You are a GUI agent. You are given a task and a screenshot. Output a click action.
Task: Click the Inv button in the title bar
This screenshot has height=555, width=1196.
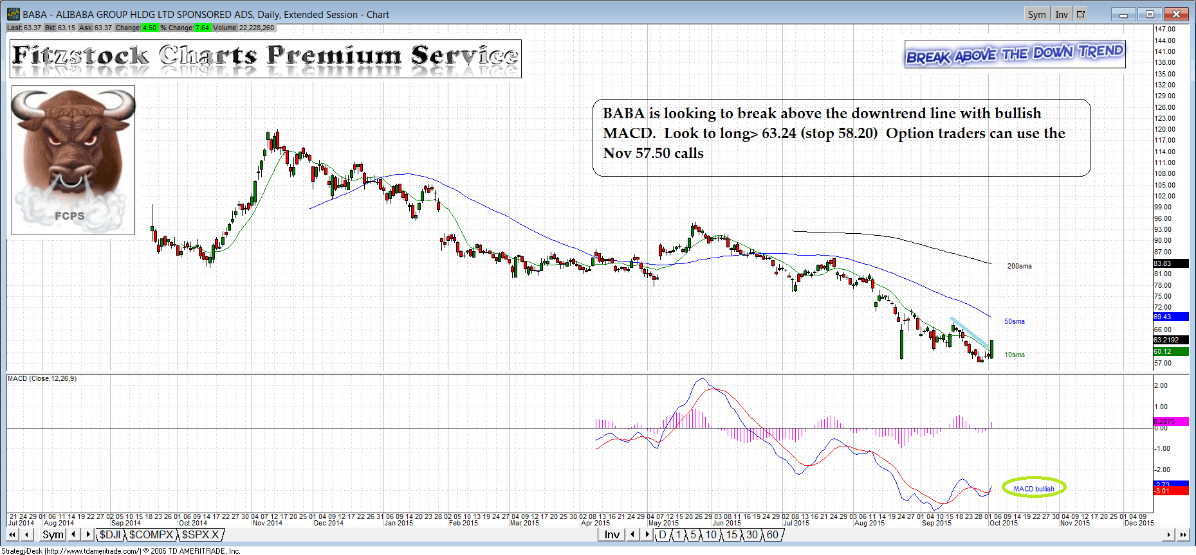point(1062,14)
